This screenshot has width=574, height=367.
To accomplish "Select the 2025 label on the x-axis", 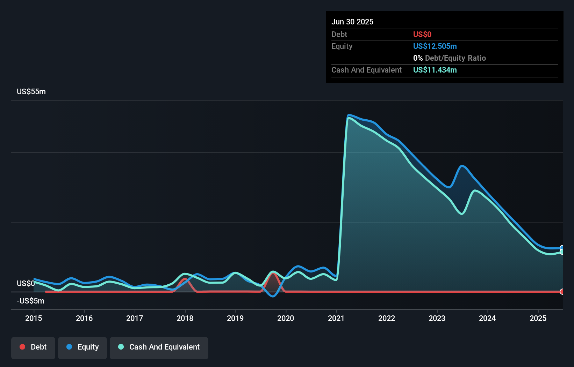I will 538,318.
